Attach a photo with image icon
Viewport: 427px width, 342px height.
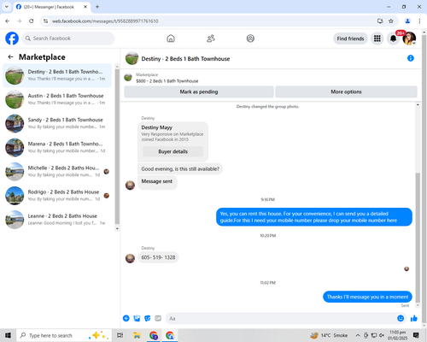(137, 318)
